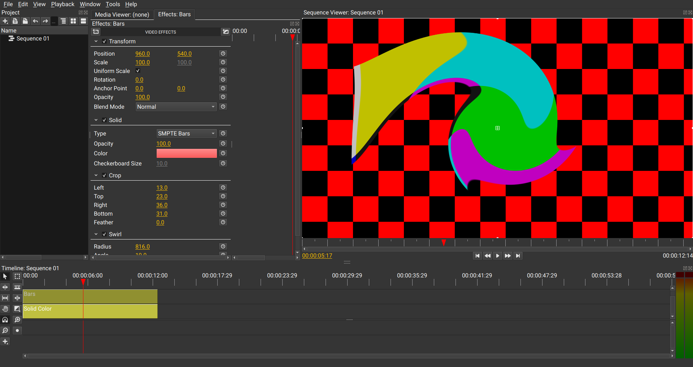Click the Save Project icon in Project toolbar
Viewport: 693px width, 367px height.
[x=25, y=21]
